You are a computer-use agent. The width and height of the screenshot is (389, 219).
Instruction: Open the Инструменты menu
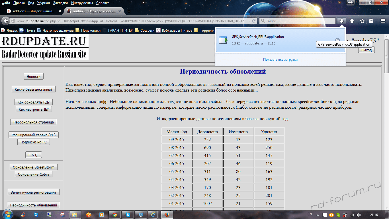click(x=82, y=3)
